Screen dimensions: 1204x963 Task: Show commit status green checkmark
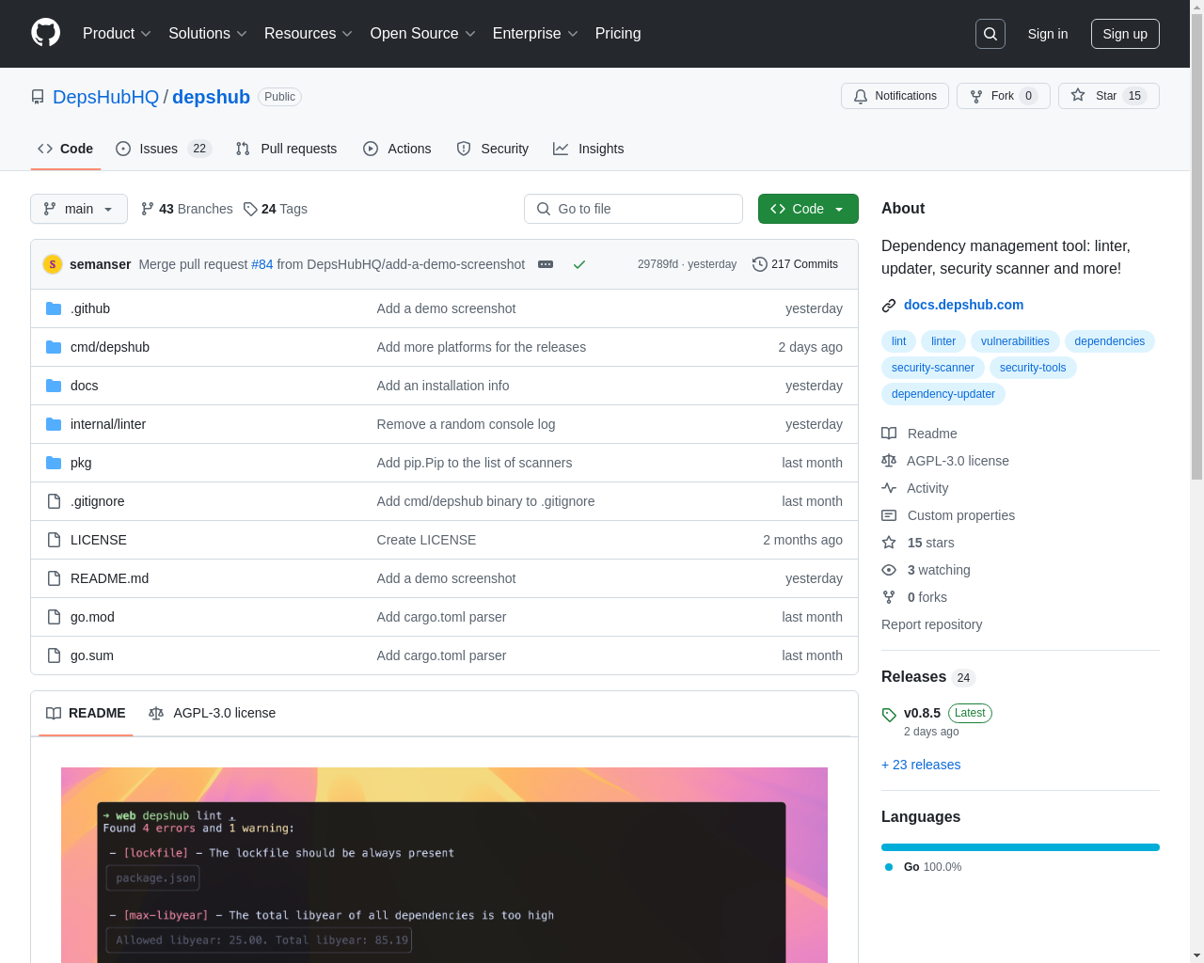579,264
